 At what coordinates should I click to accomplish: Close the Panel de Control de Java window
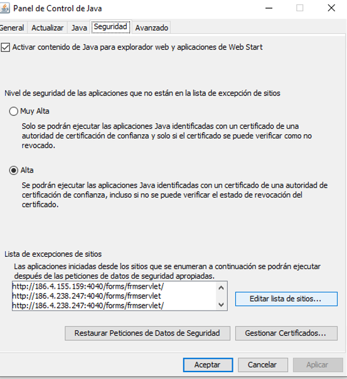coord(331,8)
